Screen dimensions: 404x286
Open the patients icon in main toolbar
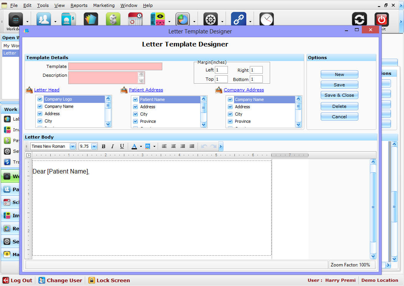tap(43, 19)
